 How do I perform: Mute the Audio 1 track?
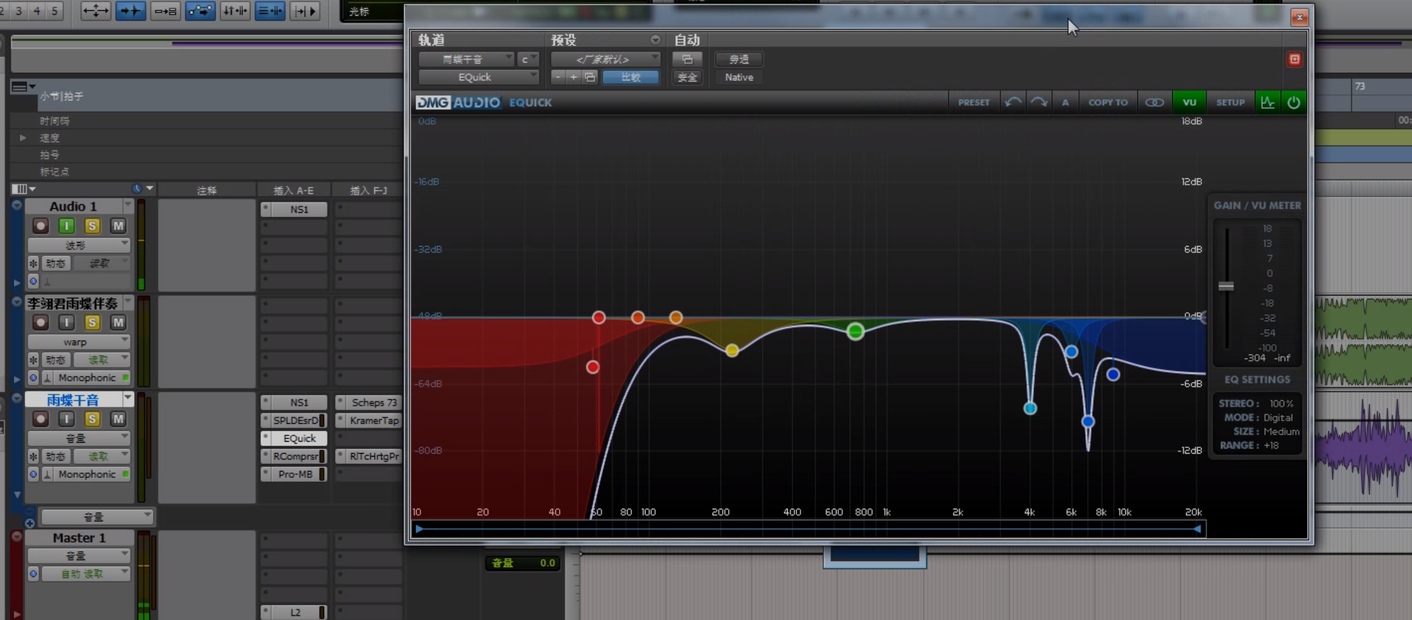pyautogui.click(x=118, y=226)
